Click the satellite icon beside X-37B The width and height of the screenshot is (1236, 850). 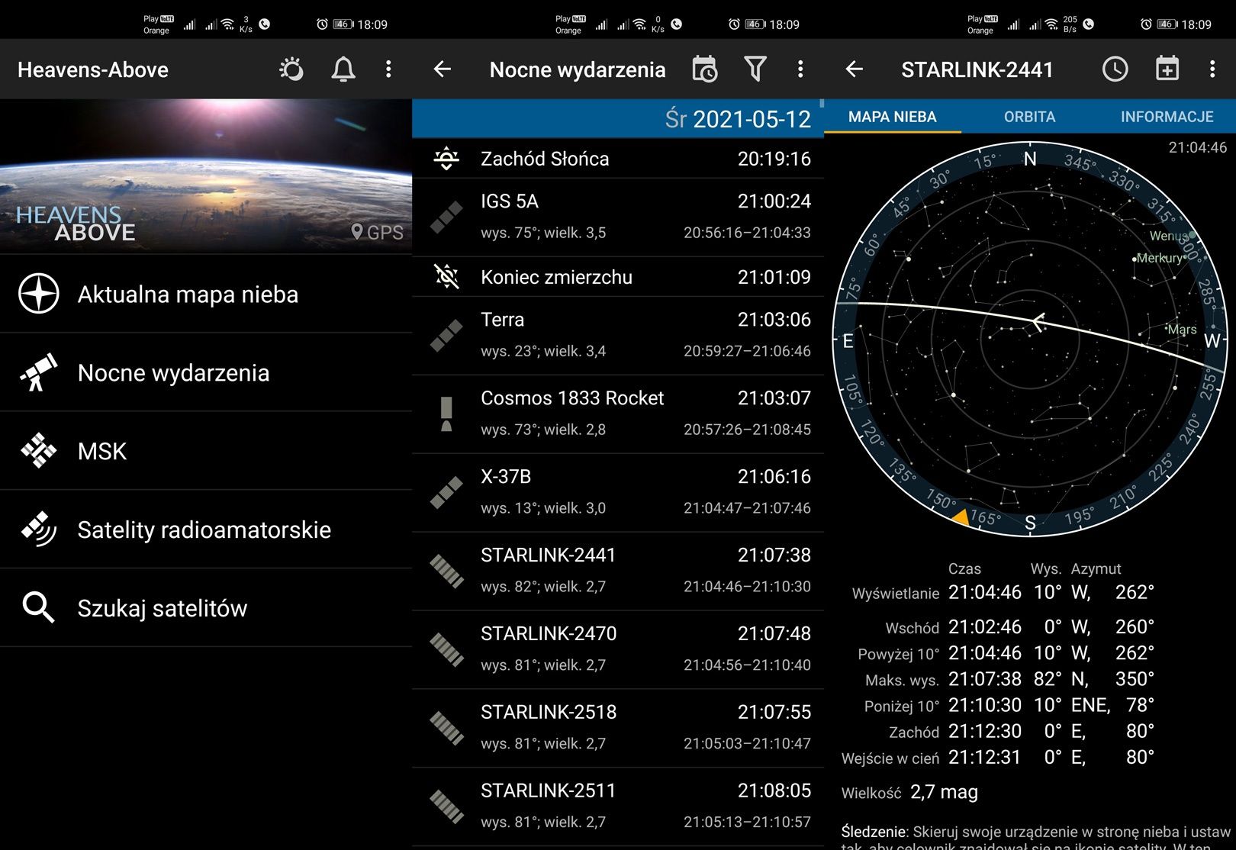(446, 493)
